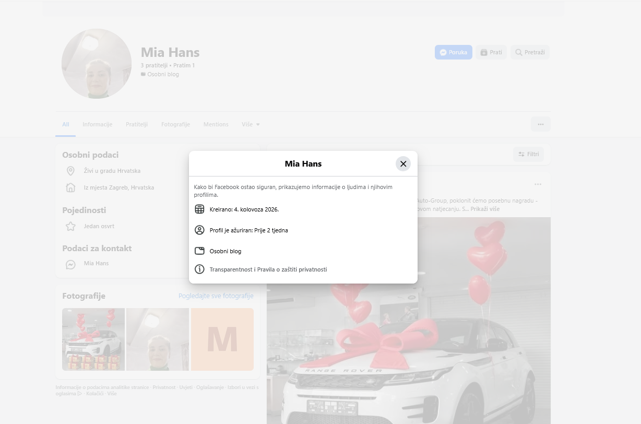
Task: Go to the Fotografije tab
Action: point(175,124)
